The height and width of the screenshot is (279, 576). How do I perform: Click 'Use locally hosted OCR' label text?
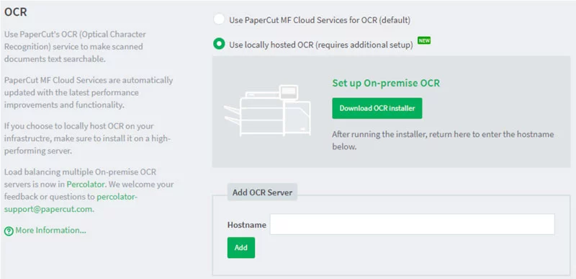coord(321,45)
